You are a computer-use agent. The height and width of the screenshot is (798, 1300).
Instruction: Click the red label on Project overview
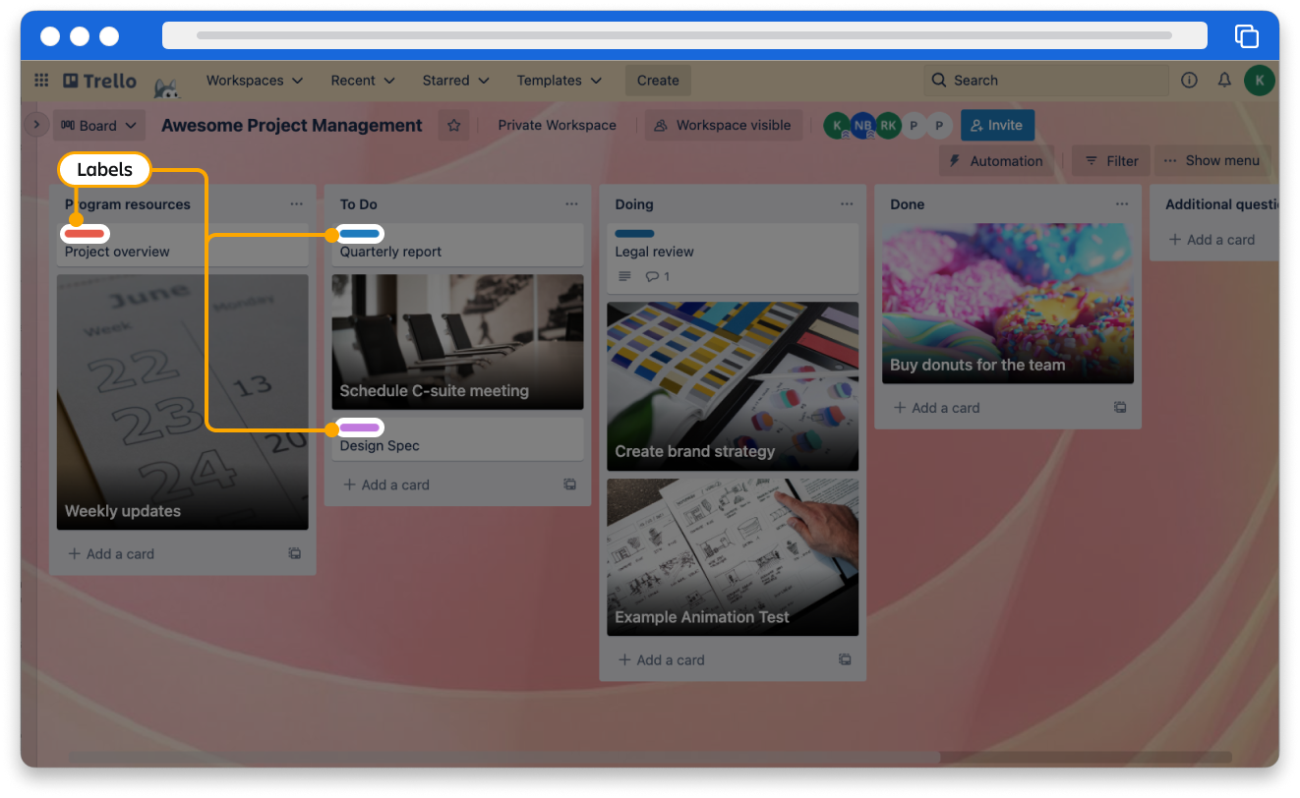tap(85, 234)
